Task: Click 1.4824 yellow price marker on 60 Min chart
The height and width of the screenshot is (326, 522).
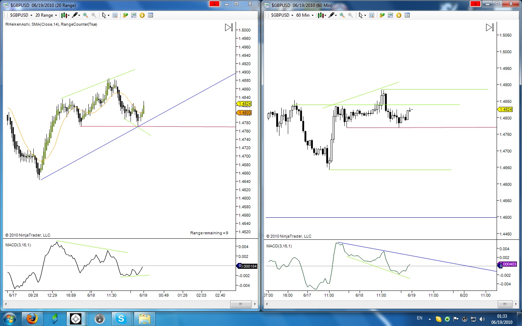Action: click(506, 109)
